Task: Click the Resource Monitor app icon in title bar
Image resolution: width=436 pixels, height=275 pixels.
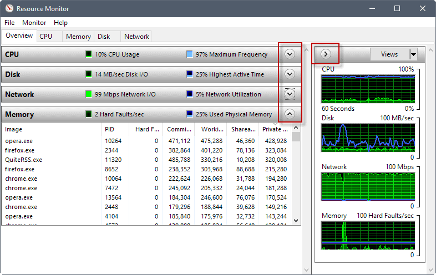Action: pos(8,8)
